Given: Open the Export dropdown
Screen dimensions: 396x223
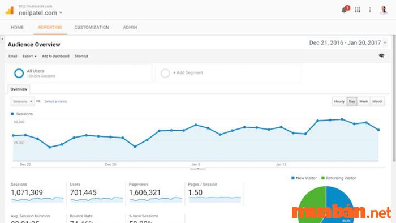Looking at the screenshot, I should point(29,57).
